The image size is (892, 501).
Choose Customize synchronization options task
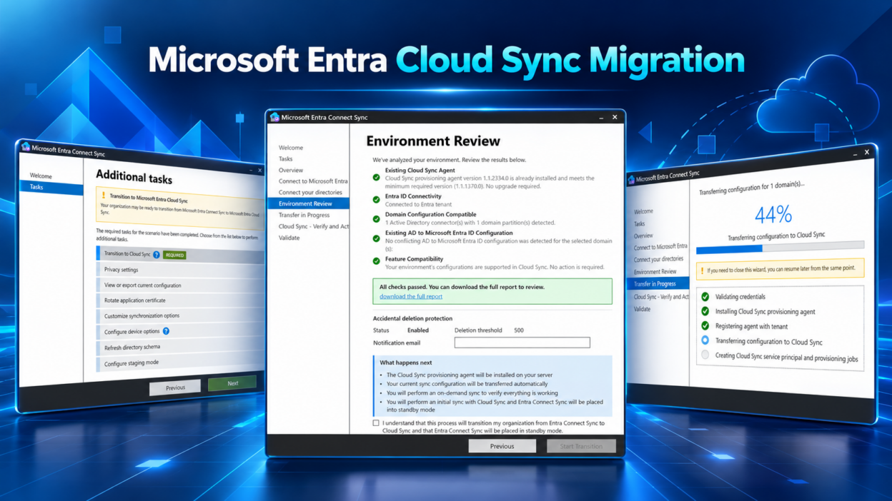180,316
